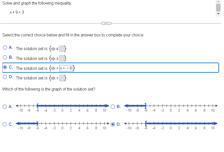Choose graph option B radio button
The image size is (224, 152).
point(113,106)
